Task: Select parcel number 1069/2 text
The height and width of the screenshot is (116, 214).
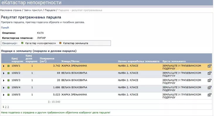Action: [16, 73]
